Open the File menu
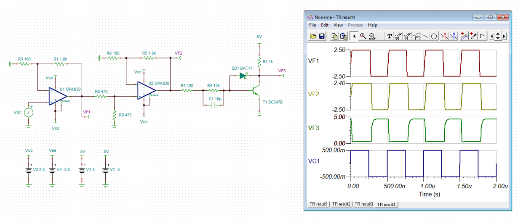The height and width of the screenshot is (221, 518). [x=312, y=25]
